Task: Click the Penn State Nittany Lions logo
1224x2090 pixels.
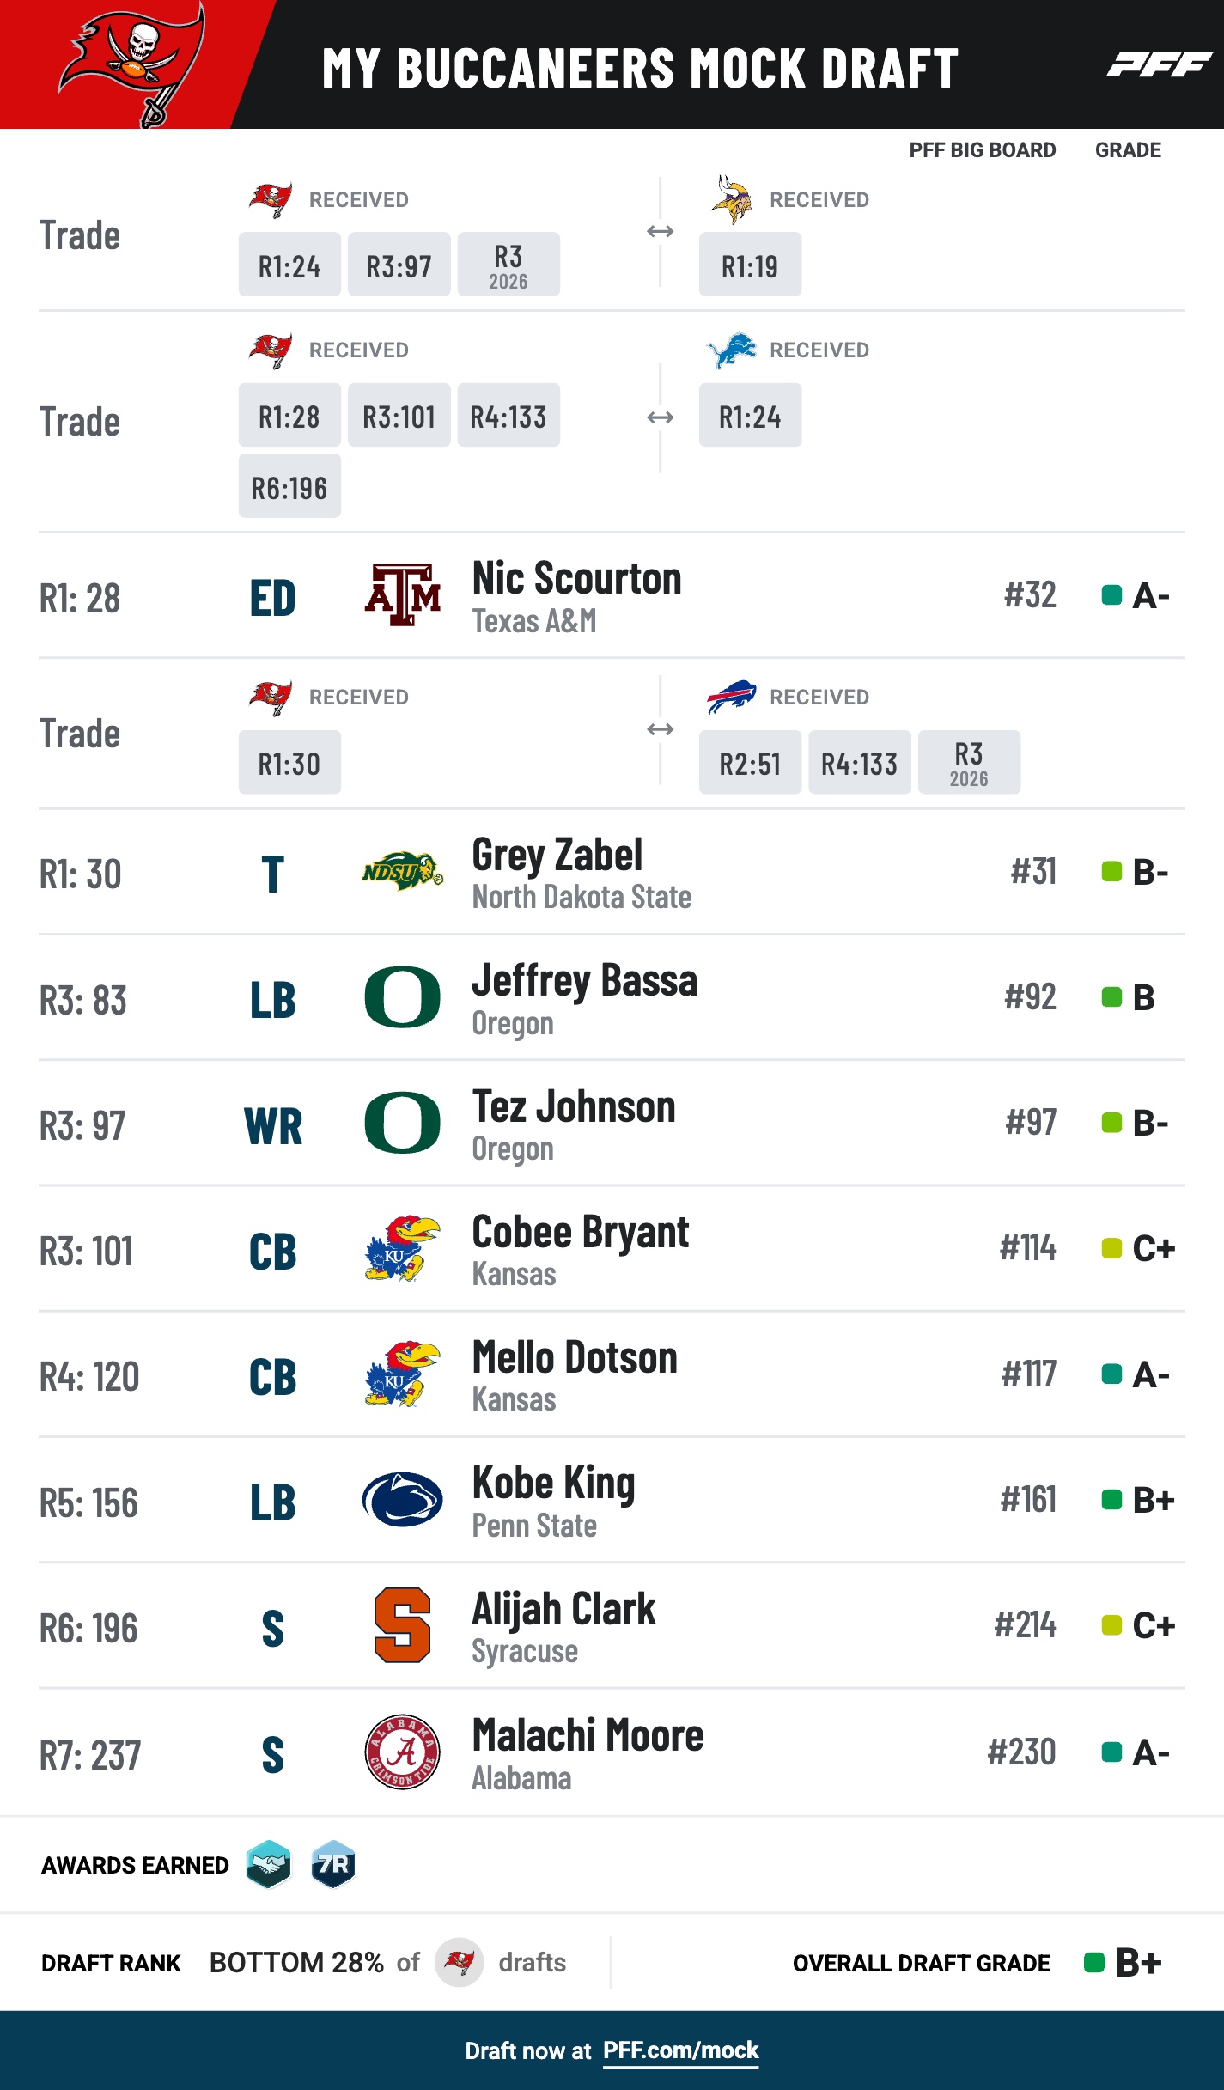Action: [402, 1500]
